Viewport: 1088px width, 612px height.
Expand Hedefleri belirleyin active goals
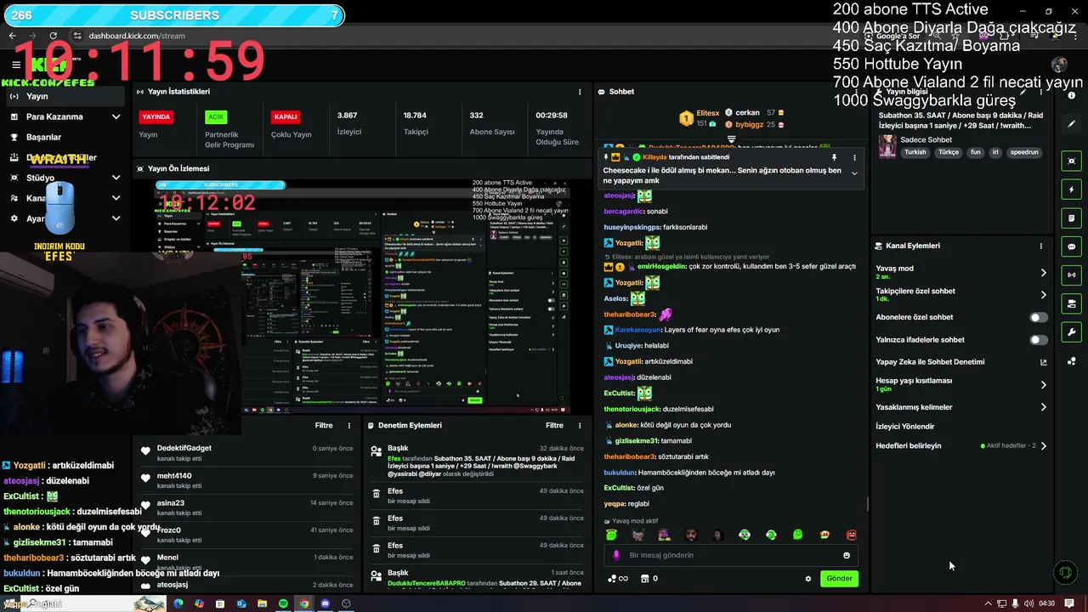click(x=1044, y=445)
